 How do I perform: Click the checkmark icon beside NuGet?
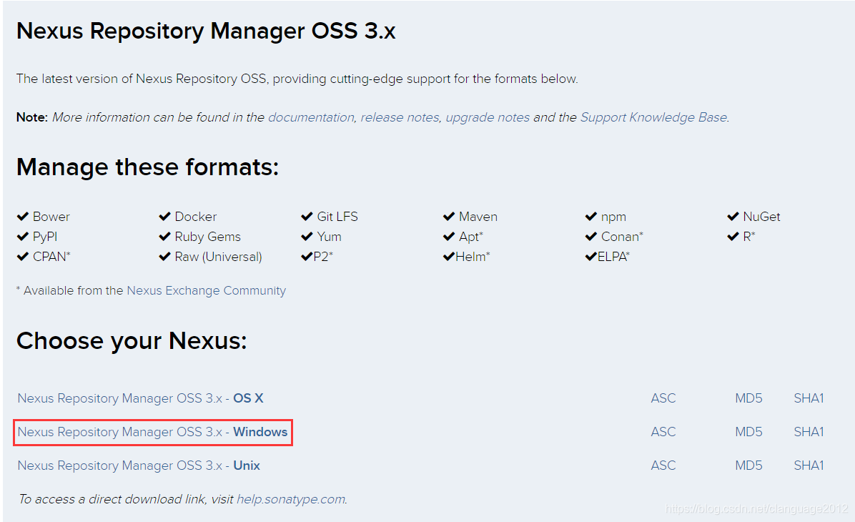pyautogui.click(x=733, y=216)
